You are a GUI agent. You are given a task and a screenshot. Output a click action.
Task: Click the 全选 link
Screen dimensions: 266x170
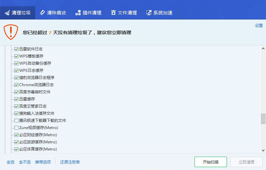10,162
